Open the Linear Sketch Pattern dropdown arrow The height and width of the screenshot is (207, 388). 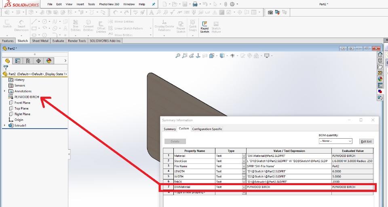[150, 28]
